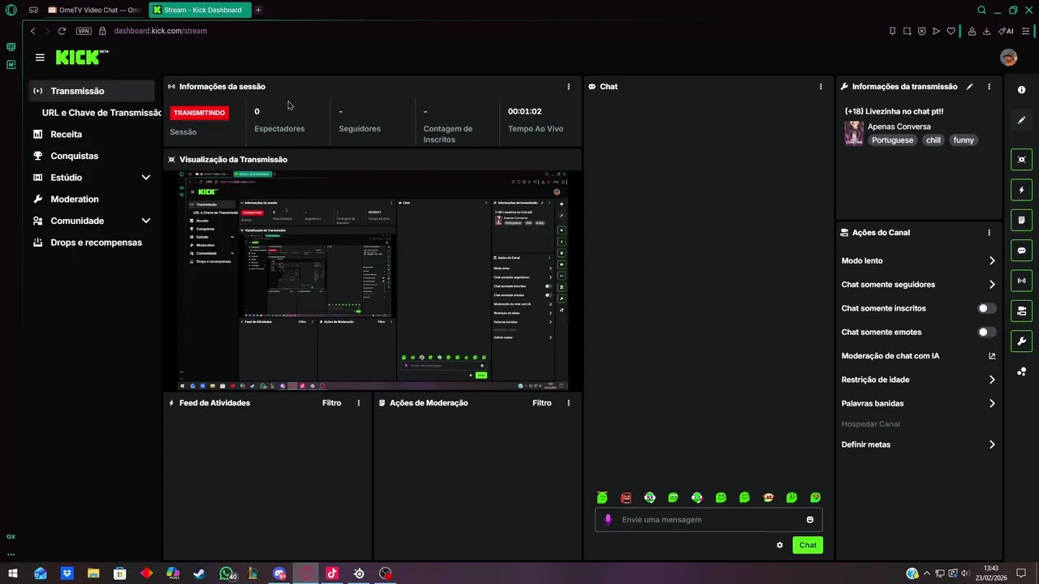
Task: Toggle the stream preview widget in sidebar
Action: pyautogui.click(x=1021, y=160)
